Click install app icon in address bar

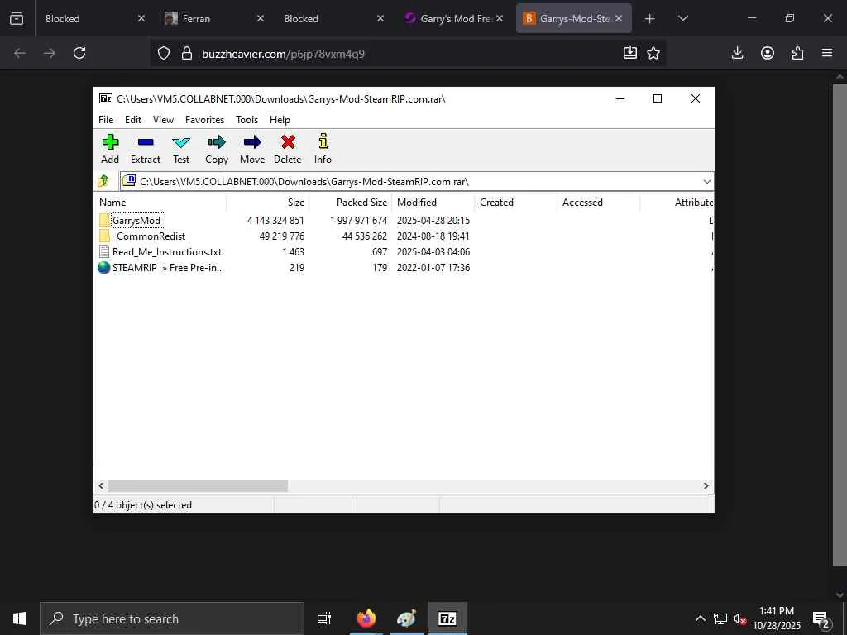(x=629, y=53)
